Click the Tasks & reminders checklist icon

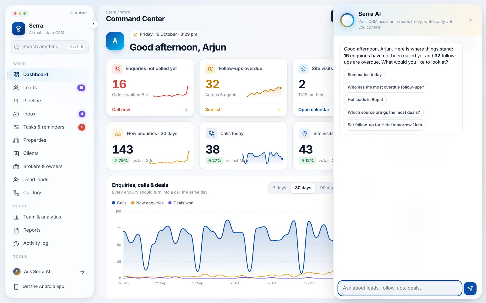tap(16, 127)
